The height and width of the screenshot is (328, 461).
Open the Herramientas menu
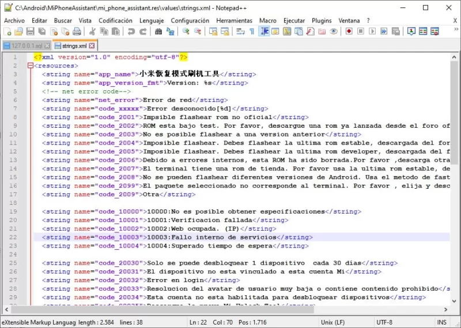(235, 21)
